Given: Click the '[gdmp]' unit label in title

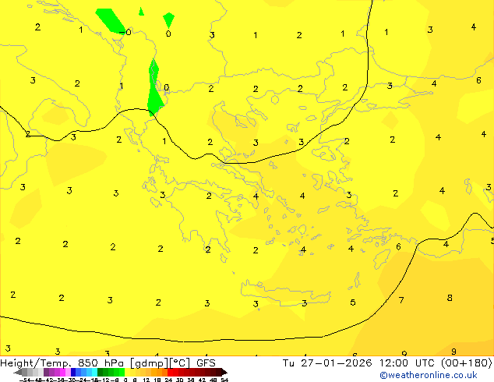Looking at the screenshot, I should coord(149,363).
